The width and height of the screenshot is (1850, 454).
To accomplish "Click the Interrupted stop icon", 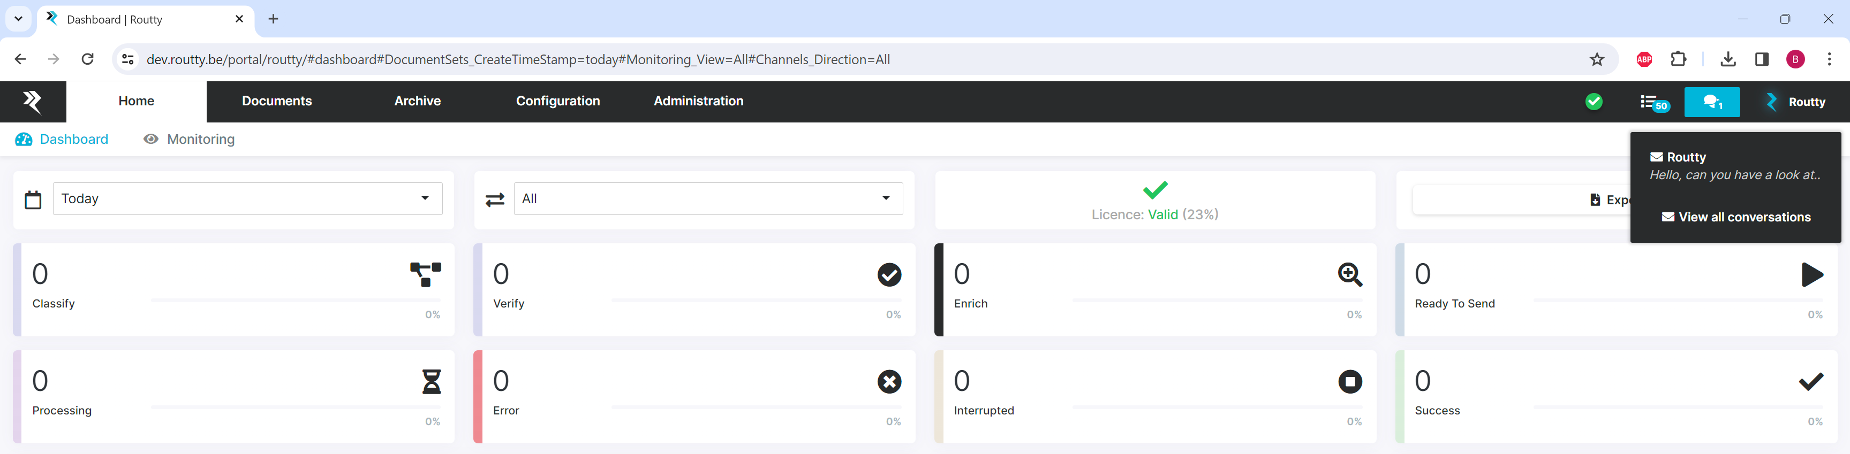I will 1349,382.
